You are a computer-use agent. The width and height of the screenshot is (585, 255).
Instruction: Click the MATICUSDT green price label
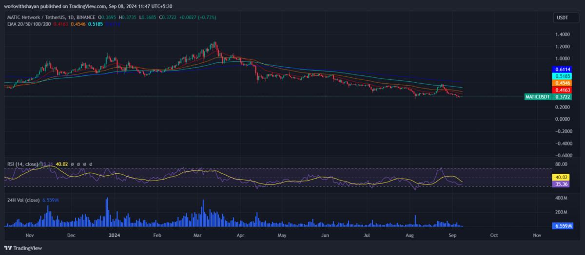[x=538, y=97]
